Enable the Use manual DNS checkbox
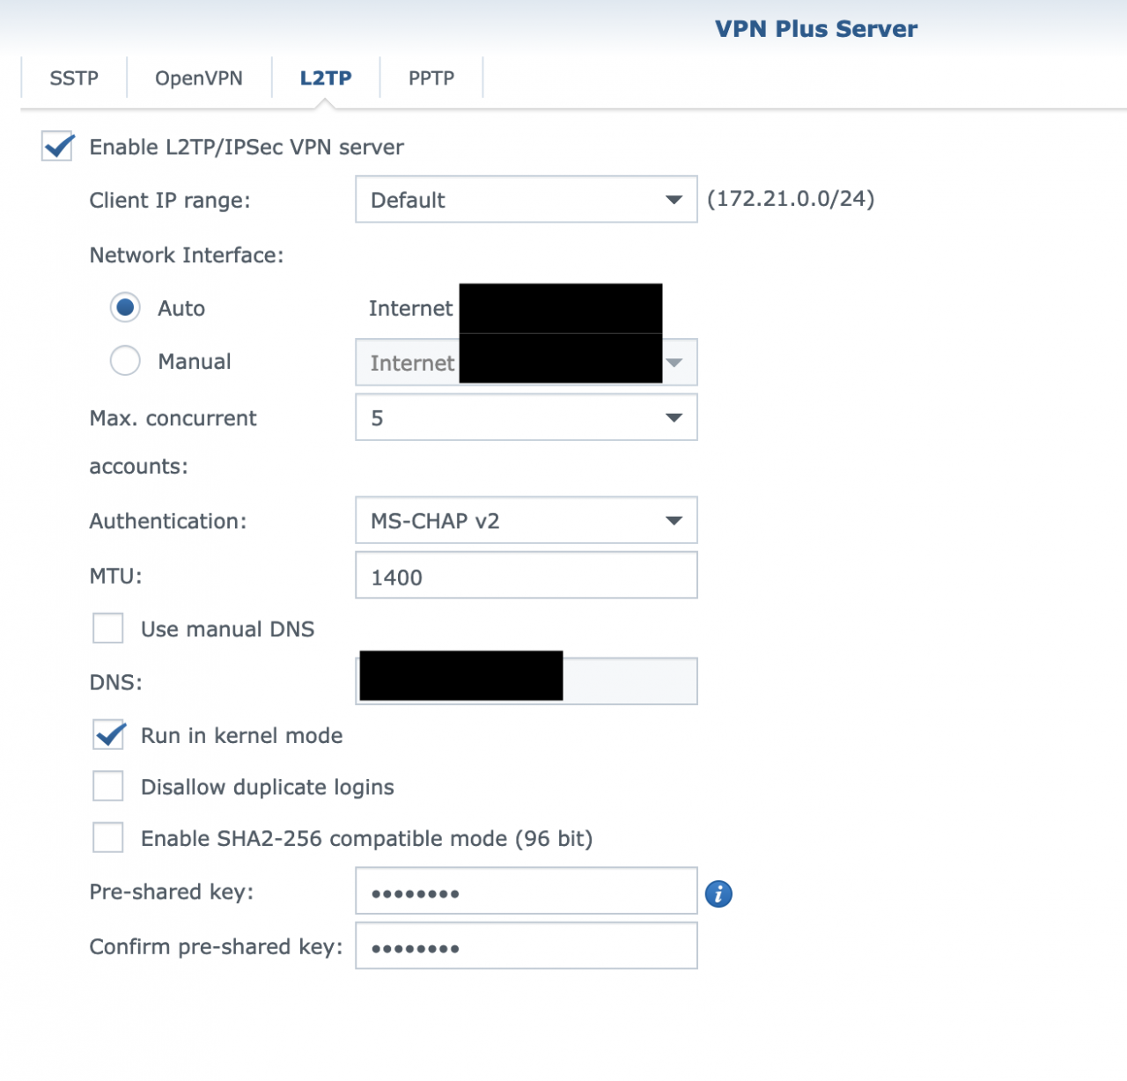1127x1081 pixels. point(108,629)
